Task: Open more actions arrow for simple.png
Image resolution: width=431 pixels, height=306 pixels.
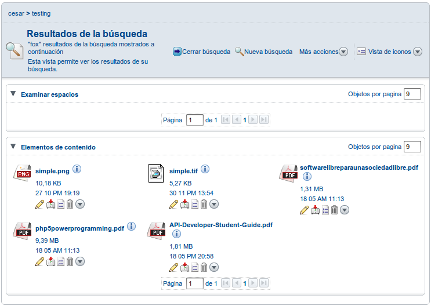Action: tap(80, 204)
